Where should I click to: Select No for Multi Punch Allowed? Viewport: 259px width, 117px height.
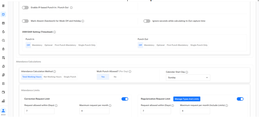point(115,77)
